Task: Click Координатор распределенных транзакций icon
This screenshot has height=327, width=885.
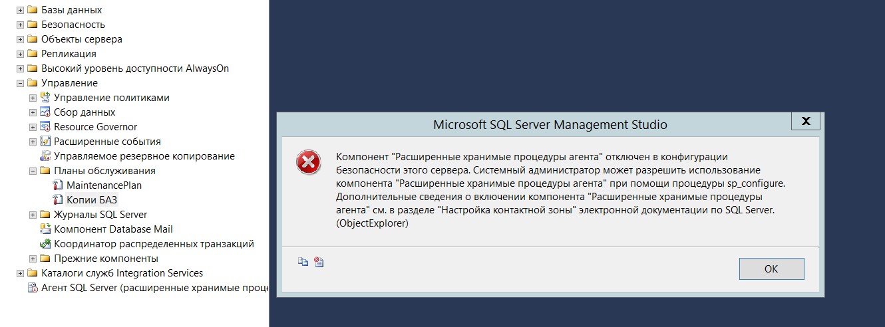Action: pos(45,244)
